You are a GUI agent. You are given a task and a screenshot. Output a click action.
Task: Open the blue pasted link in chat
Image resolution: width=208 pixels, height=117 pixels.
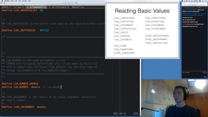point(194,14)
